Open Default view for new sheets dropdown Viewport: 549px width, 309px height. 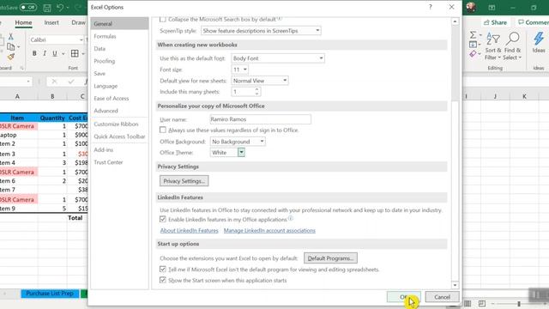(260, 81)
